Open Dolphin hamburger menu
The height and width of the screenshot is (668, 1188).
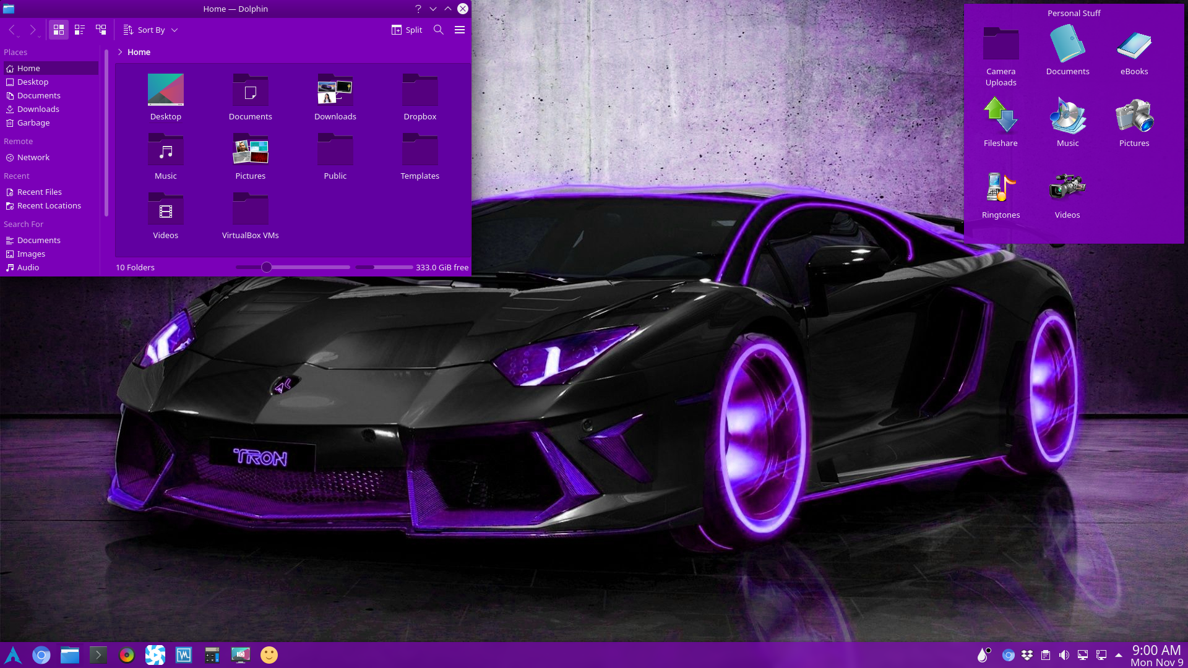point(460,30)
